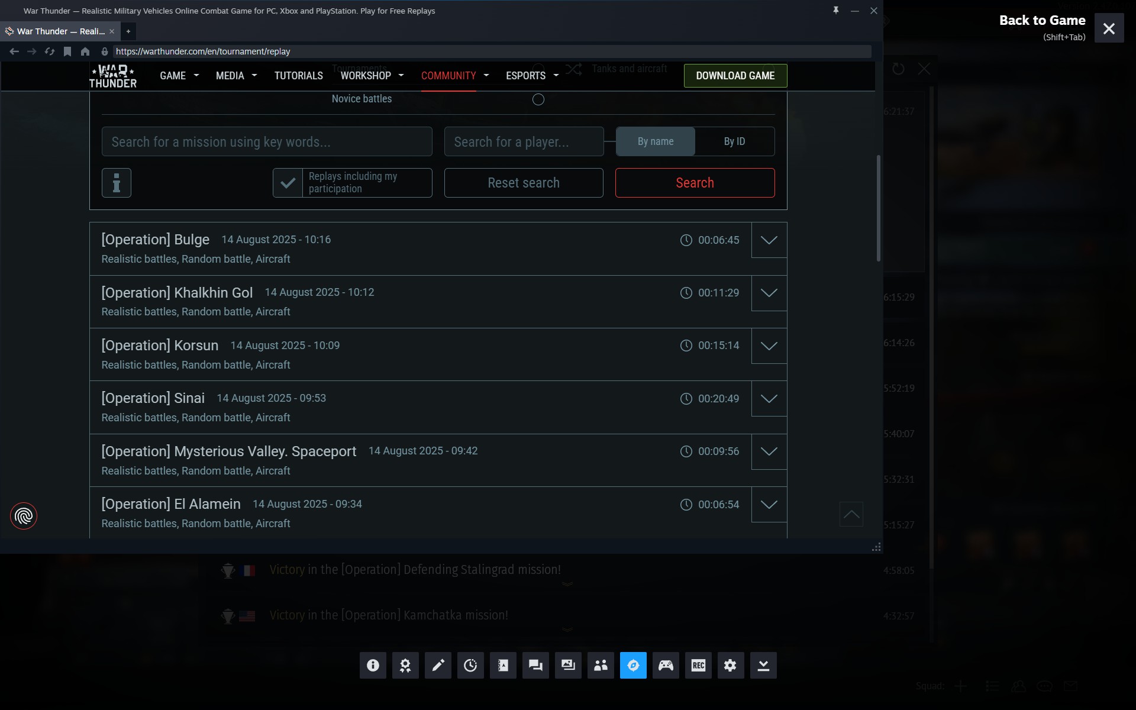
Task: Open the [Operation] Sinai replay title
Action: click(x=153, y=398)
